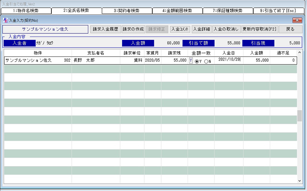307x191 pixels.
Task: Close the 入金入力 dialog window
Action: coord(297,19)
